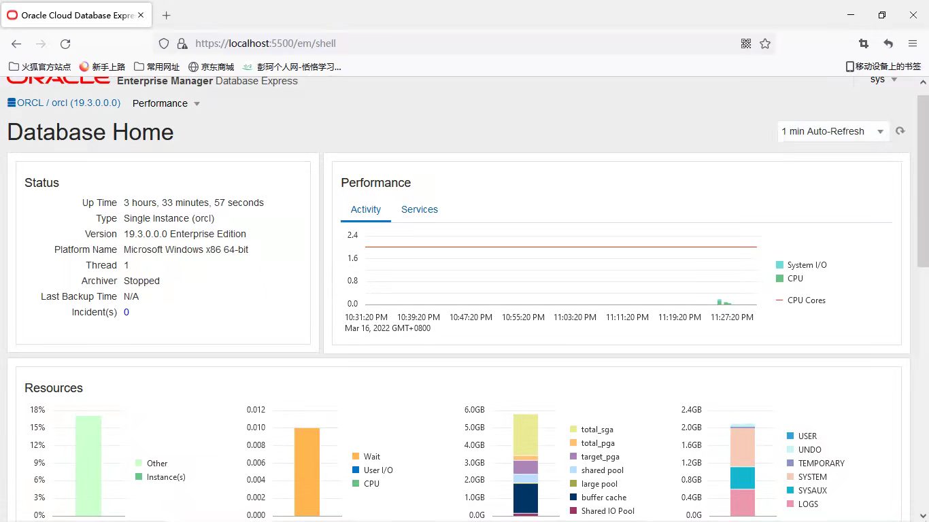This screenshot has height=522, width=929.
Task: Click the orange Wait active sessions bar
Action: (307, 472)
